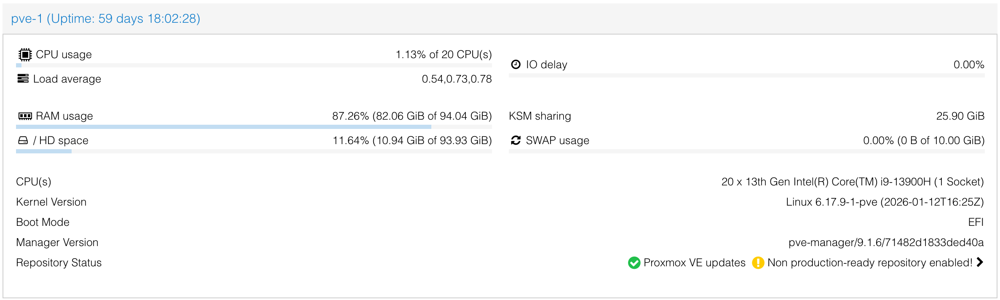Click the yellow repository warning icon

(758, 262)
